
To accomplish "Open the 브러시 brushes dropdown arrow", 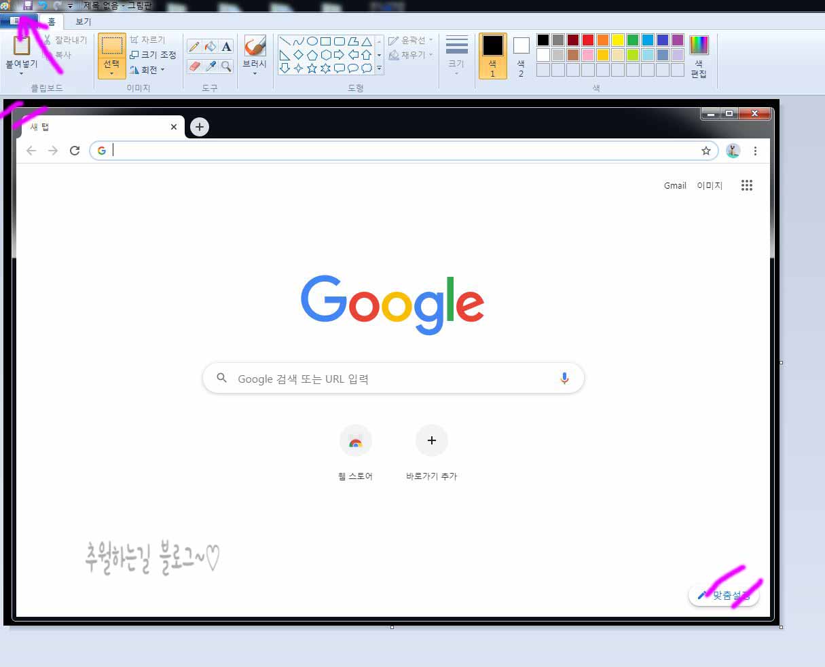I will pyautogui.click(x=255, y=73).
